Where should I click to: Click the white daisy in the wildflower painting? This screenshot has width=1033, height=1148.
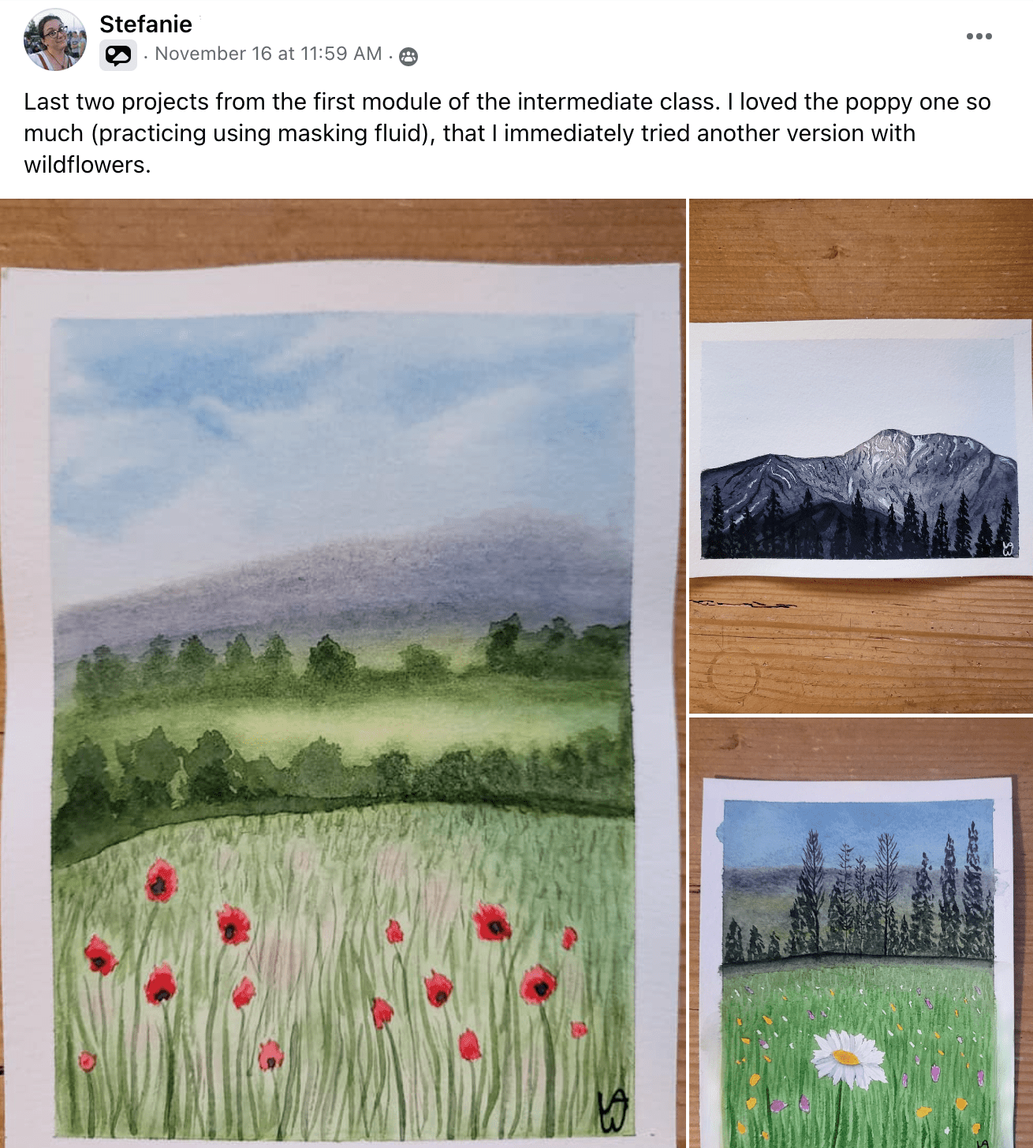point(848,1057)
